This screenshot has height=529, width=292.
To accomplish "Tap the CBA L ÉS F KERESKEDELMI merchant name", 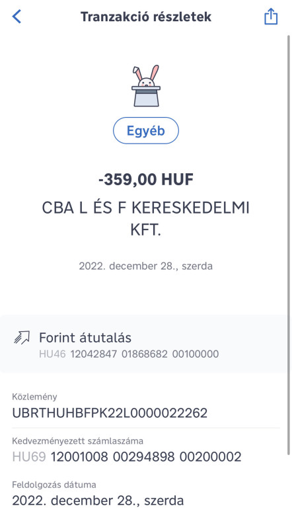I will [145, 208].
